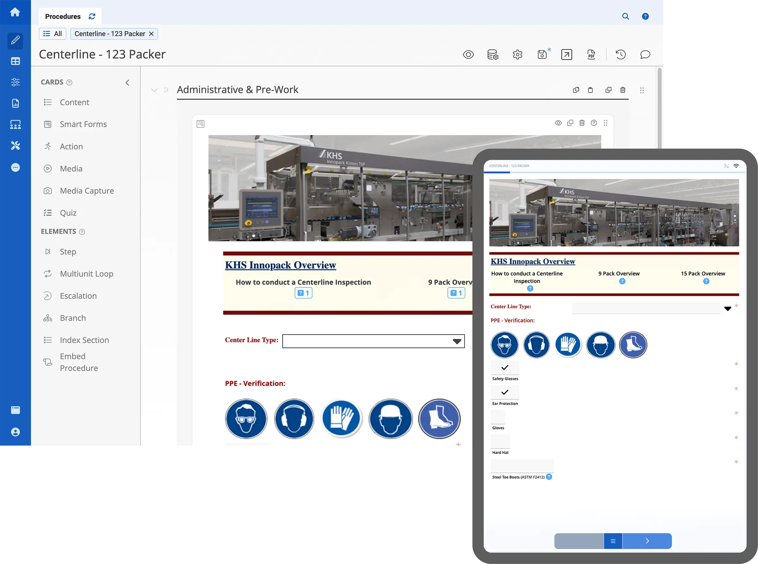758x564 pixels.
Task: Click Steel Toe Boots input field on tablet
Action: (x=522, y=466)
